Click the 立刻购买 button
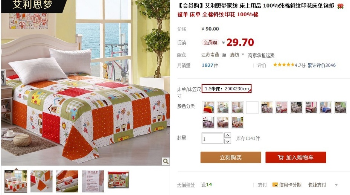Viewport: 350px width, 195px height. tap(231, 157)
